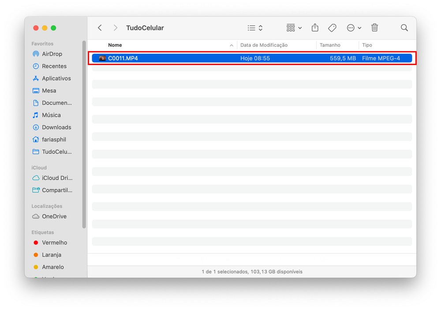Open the Downloads folder in sidebar

56,127
